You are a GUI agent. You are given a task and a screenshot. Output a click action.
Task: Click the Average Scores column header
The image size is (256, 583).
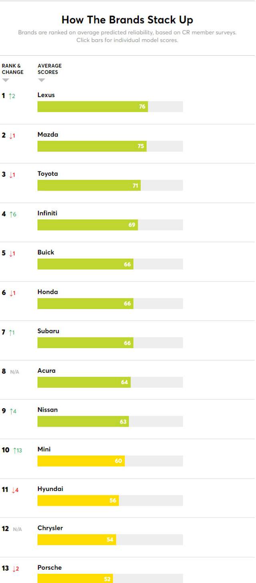pos(50,69)
